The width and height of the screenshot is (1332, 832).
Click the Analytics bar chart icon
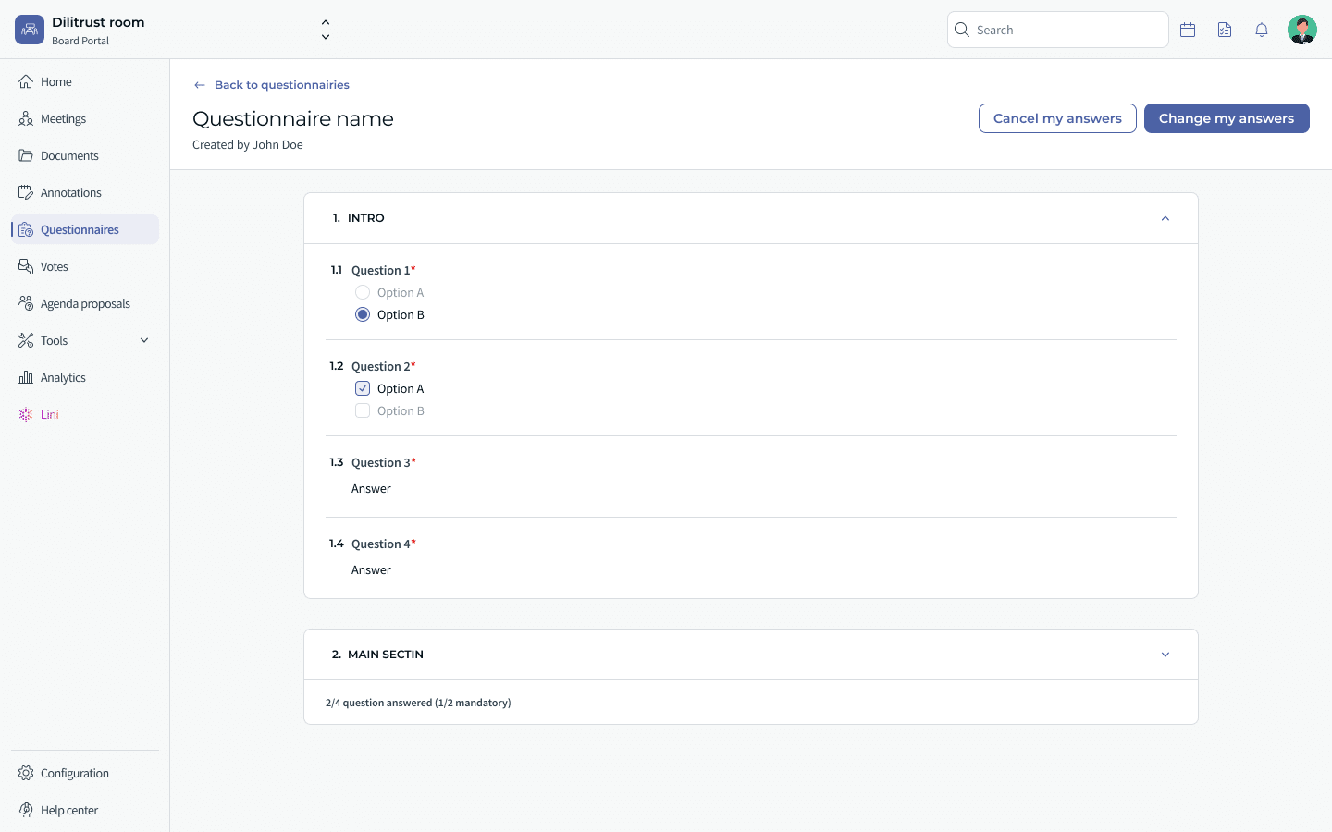tap(26, 377)
